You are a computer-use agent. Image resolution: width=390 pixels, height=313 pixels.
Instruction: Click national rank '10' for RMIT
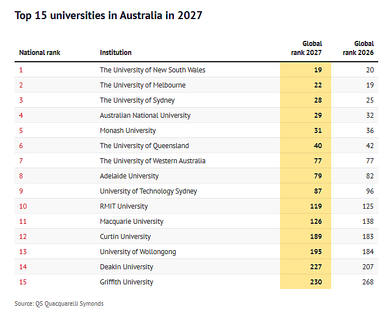click(x=23, y=206)
